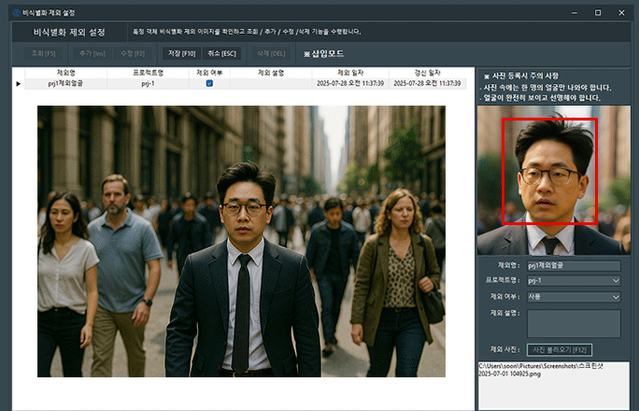Image resolution: width=639 pixels, height=411 pixels.
Task: Click the 추가 [Ins] toolbar button
Action: point(93,53)
